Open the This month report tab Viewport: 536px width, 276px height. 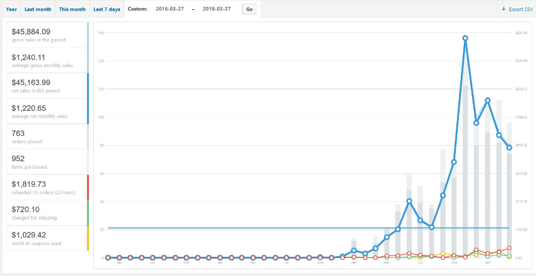(72, 9)
